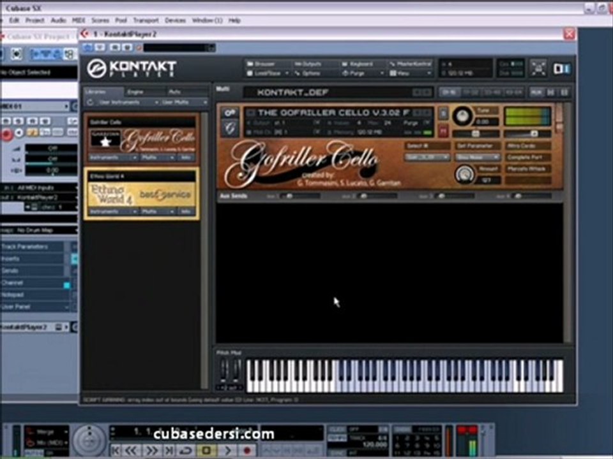Click Info button of Gofriller Cello library
Screen dimensions: 613x459
click(186, 157)
